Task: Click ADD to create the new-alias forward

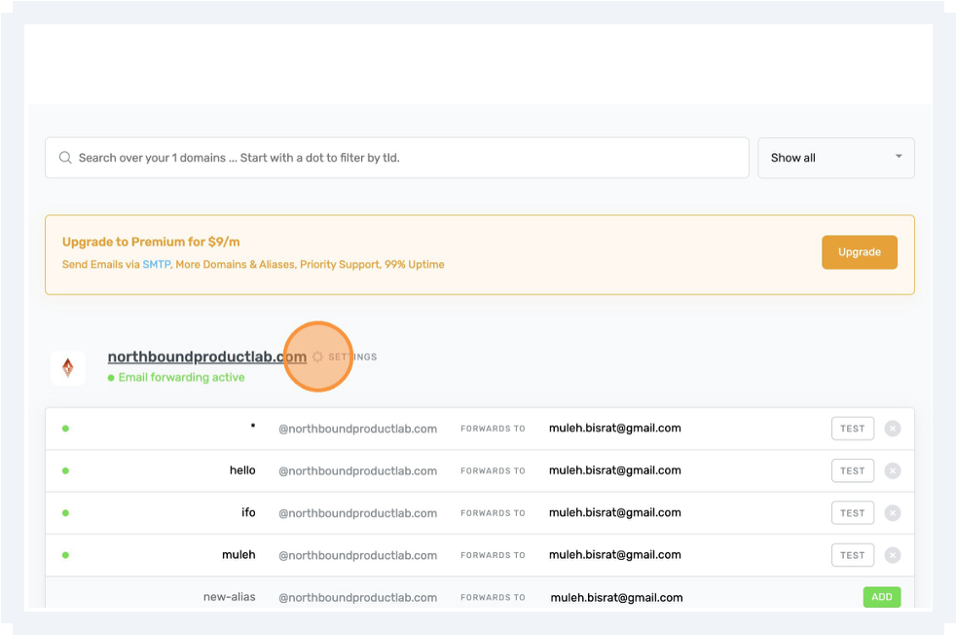Action: pos(881,597)
